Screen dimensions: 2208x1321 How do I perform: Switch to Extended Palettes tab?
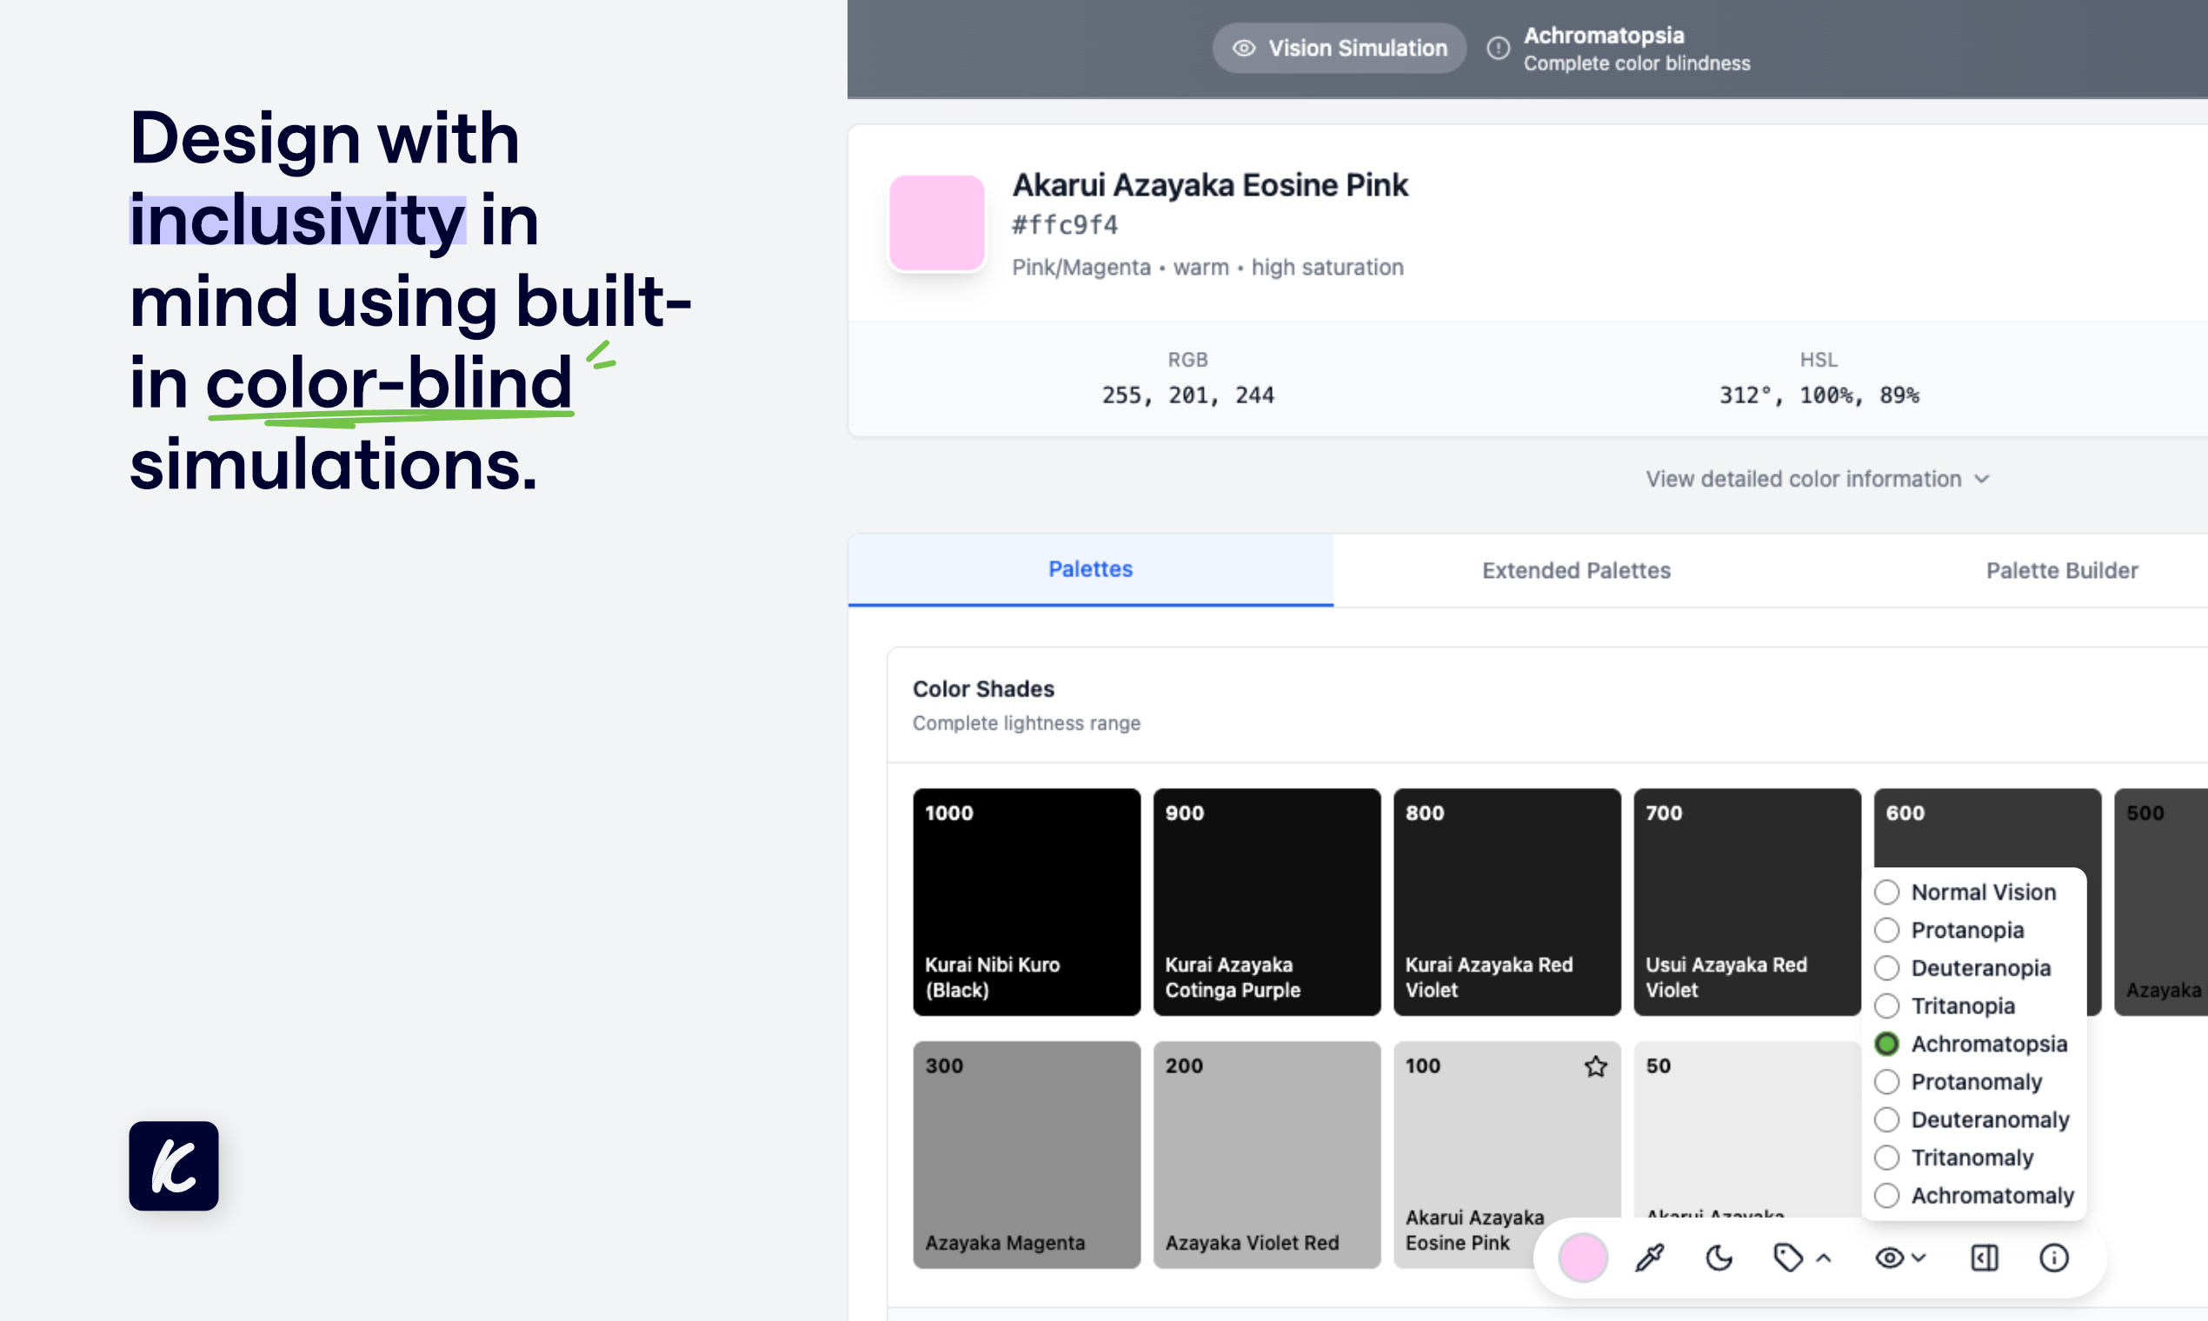[x=1576, y=571]
